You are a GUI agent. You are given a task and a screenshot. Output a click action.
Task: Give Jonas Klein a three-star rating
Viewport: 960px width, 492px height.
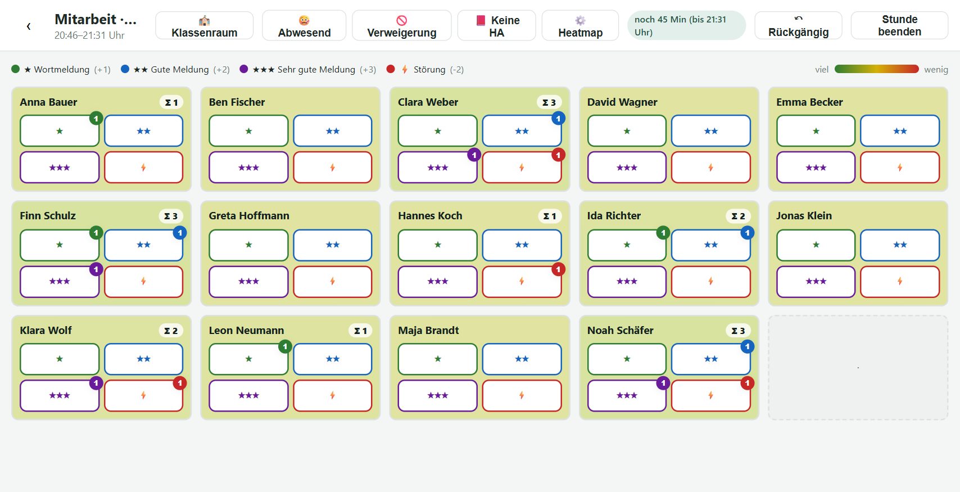click(x=816, y=281)
